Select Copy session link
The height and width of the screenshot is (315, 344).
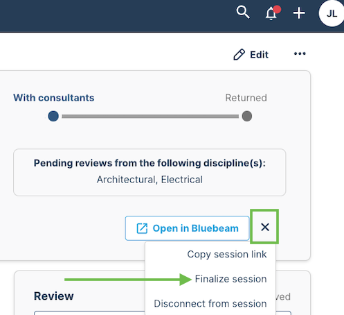[227, 254]
